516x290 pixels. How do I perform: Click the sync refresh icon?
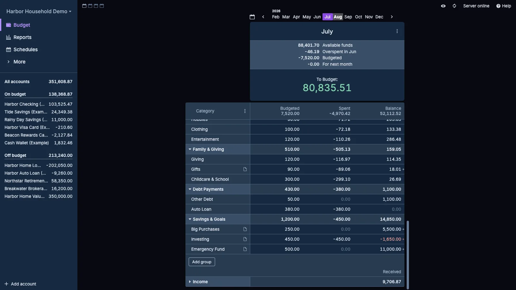click(x=454, y=6)
